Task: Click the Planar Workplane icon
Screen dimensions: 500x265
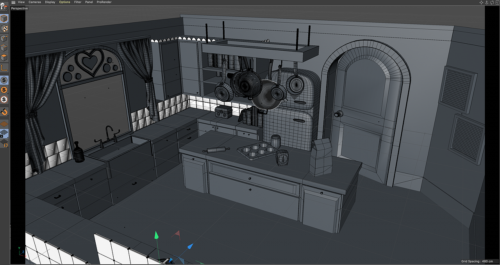Action: (x=4, y=144)
